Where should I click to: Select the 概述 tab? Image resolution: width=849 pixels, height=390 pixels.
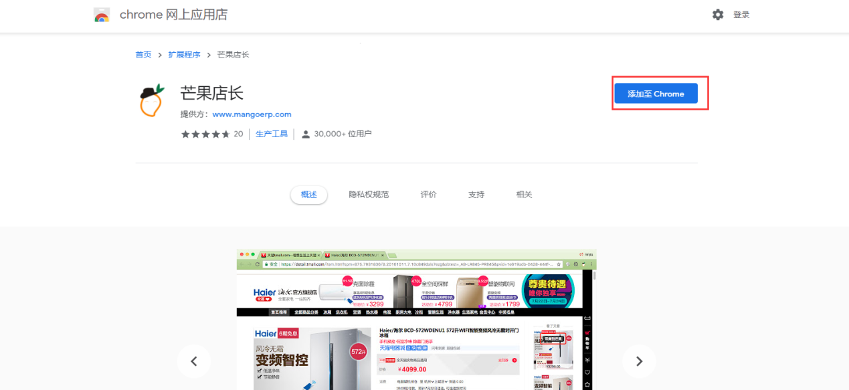coord(309,195)
